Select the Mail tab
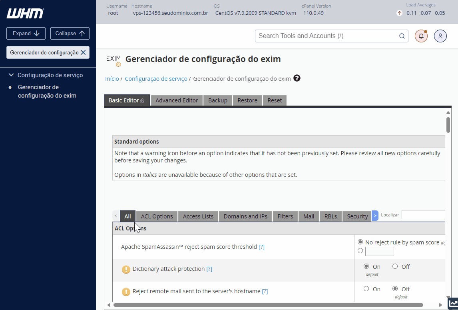The image size is (458, 310). pos(309,216)
